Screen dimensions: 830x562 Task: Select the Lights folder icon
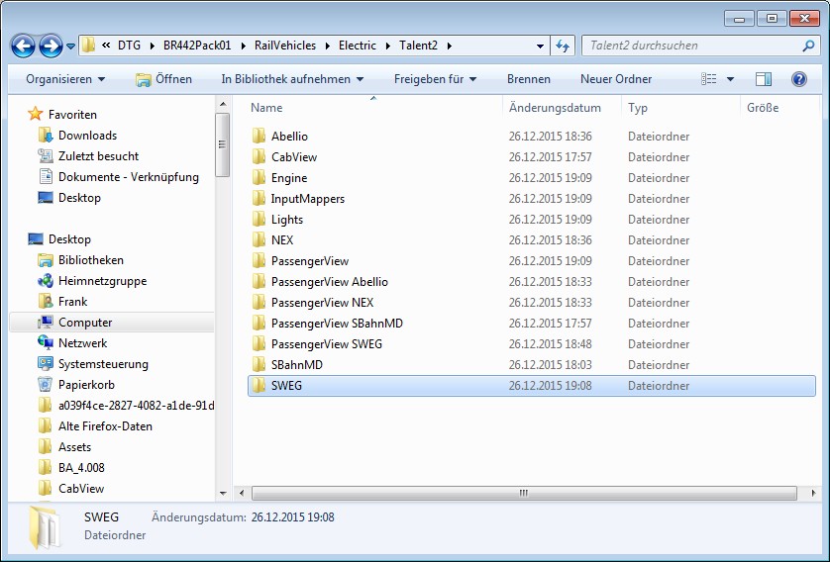point(259,220)
